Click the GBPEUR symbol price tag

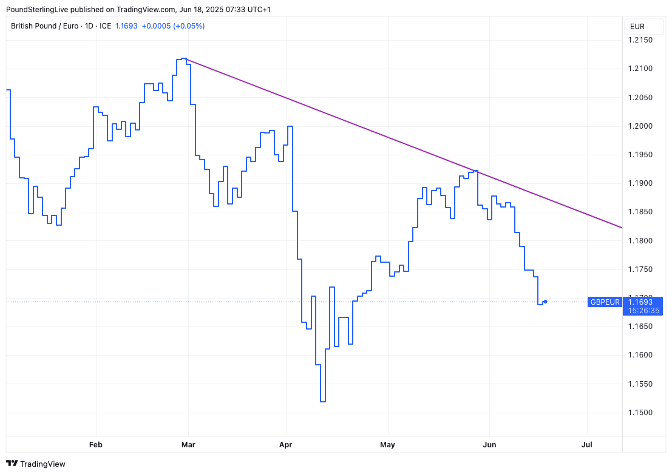coord(605,302)
